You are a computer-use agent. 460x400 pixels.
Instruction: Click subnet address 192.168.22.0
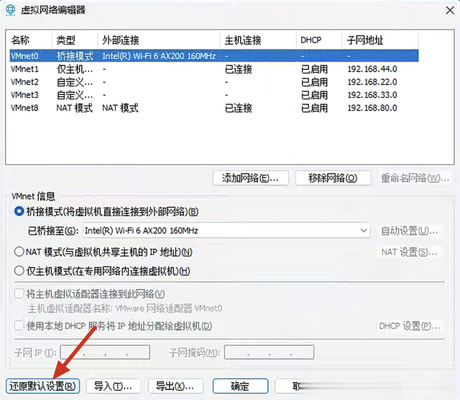[x=372, y=82]
